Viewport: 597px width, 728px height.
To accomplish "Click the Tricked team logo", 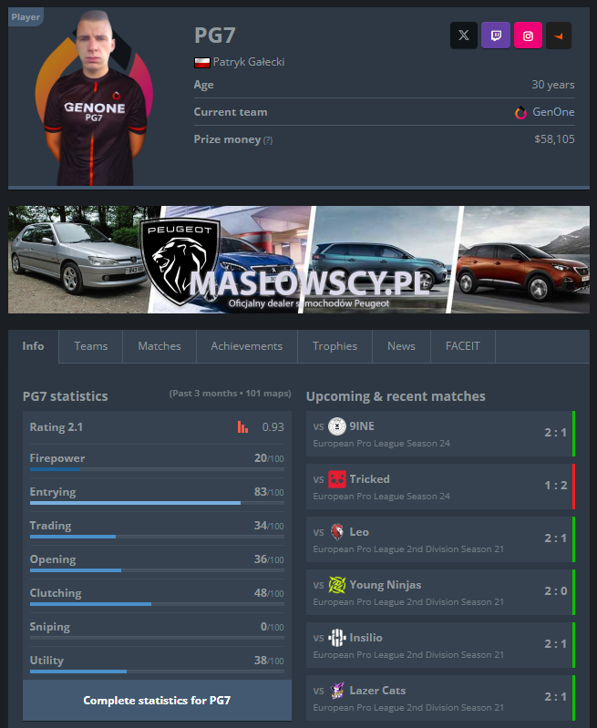I will 336,479.
